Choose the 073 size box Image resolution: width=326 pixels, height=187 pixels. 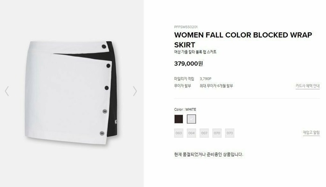230,133
